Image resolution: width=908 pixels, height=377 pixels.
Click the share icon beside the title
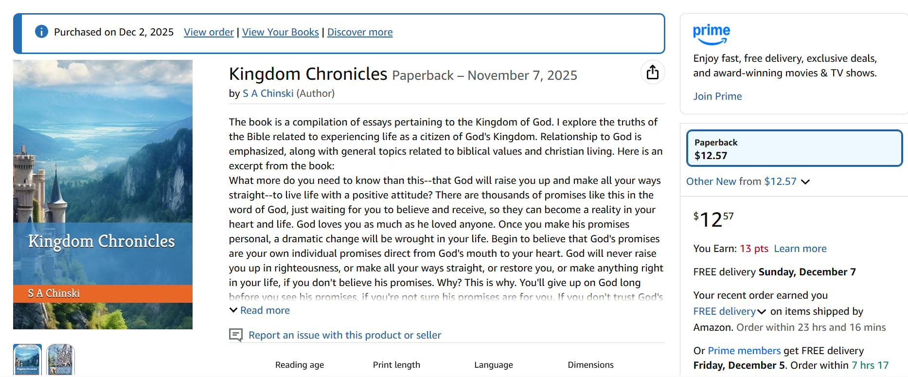[x=653, y=72]
